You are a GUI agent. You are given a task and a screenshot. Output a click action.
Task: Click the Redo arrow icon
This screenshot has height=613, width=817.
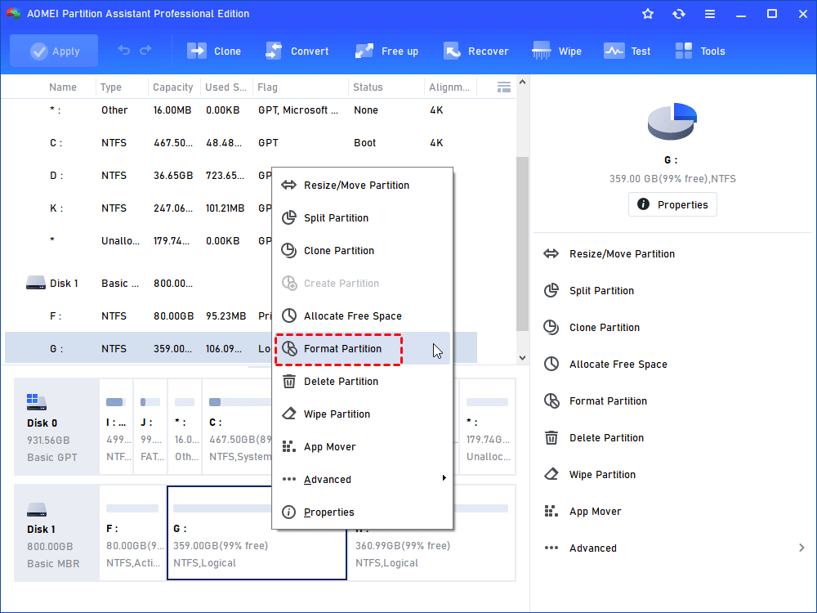146,50
